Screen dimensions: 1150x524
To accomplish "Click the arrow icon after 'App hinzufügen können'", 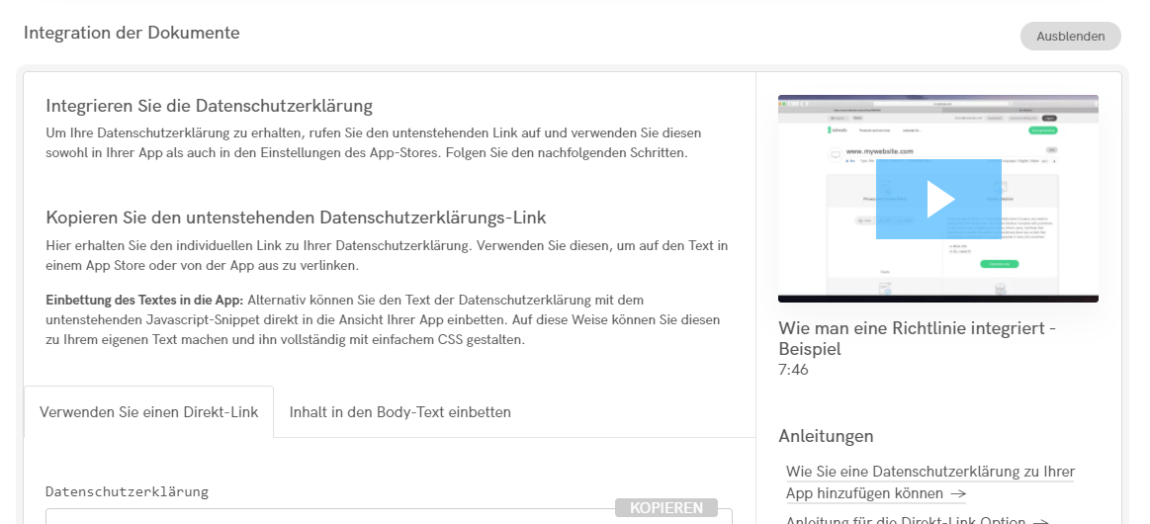I will pos(958,494).
